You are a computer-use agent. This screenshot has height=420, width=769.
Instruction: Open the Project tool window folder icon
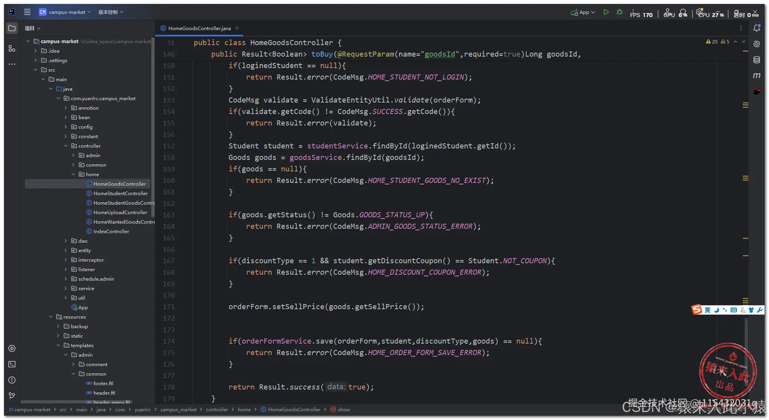point(12,28)
